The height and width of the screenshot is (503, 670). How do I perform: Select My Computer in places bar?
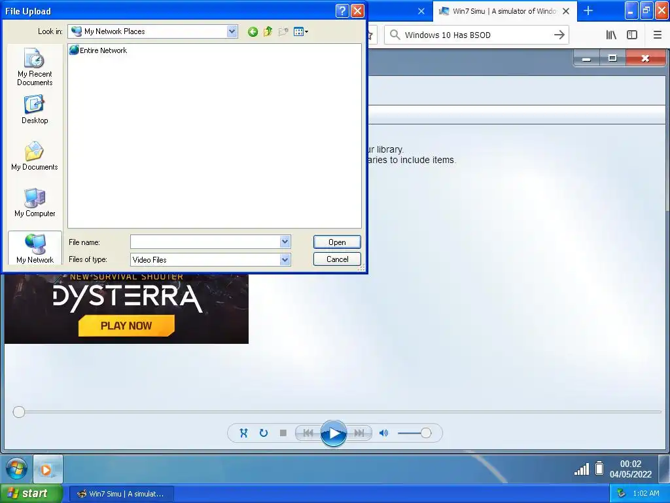[35, 203]
